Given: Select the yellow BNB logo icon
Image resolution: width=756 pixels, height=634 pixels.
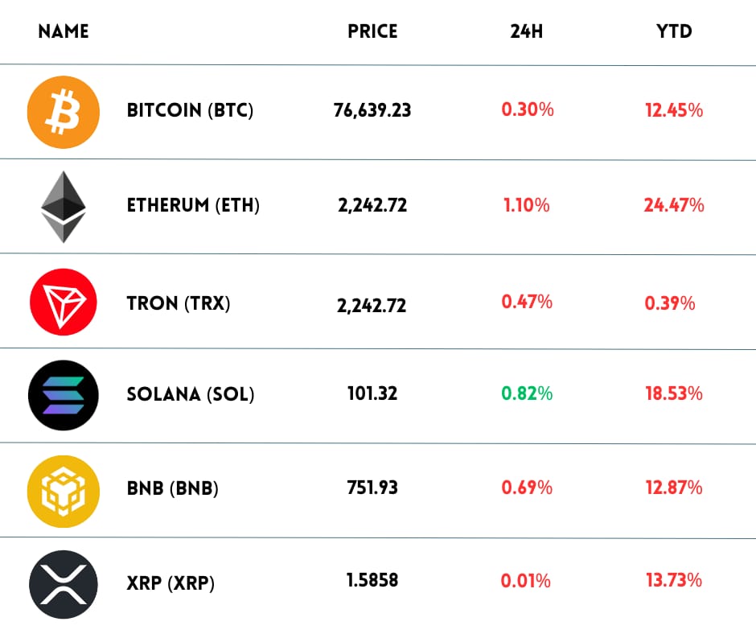Looking at the screenshot, I should pos(64,489).
